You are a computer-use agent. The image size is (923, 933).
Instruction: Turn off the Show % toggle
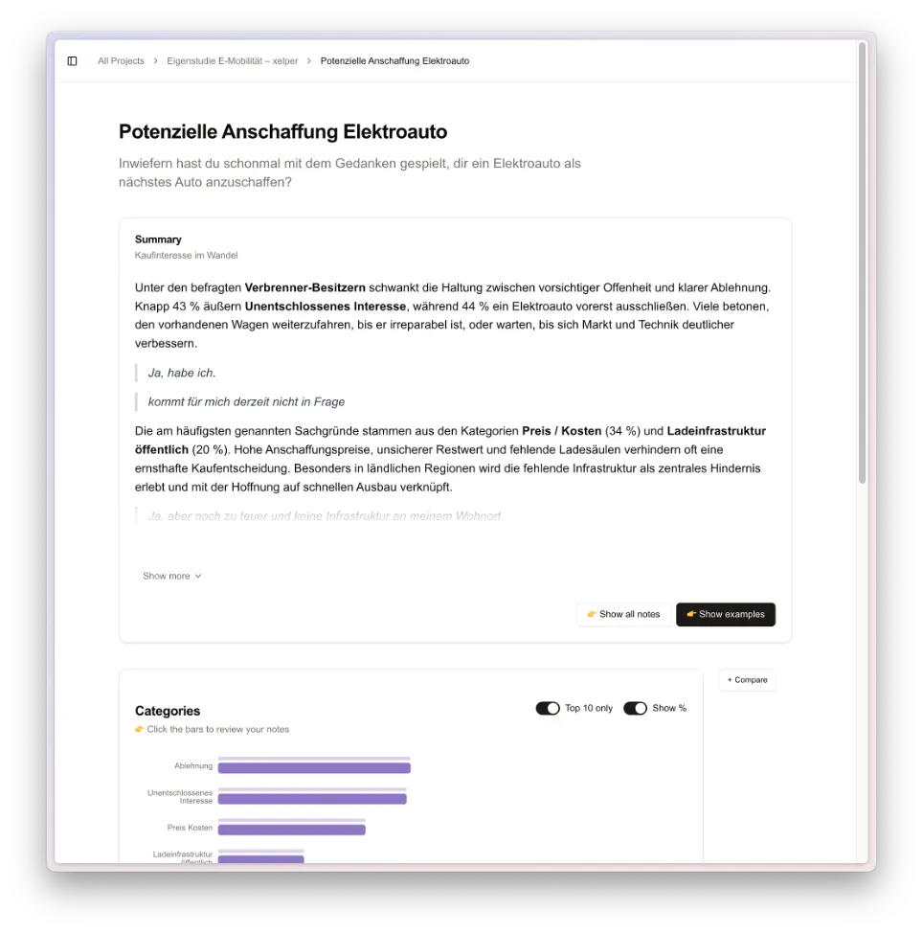point(635,708)
